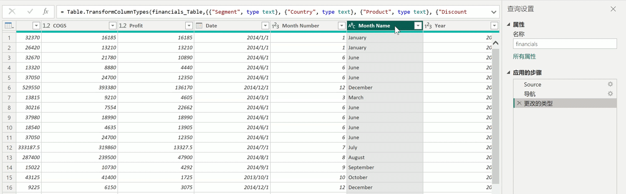Open Source step settings gear
Viewport: 626px width, 194px height.
pyautogui.click(x=610, y=84)
